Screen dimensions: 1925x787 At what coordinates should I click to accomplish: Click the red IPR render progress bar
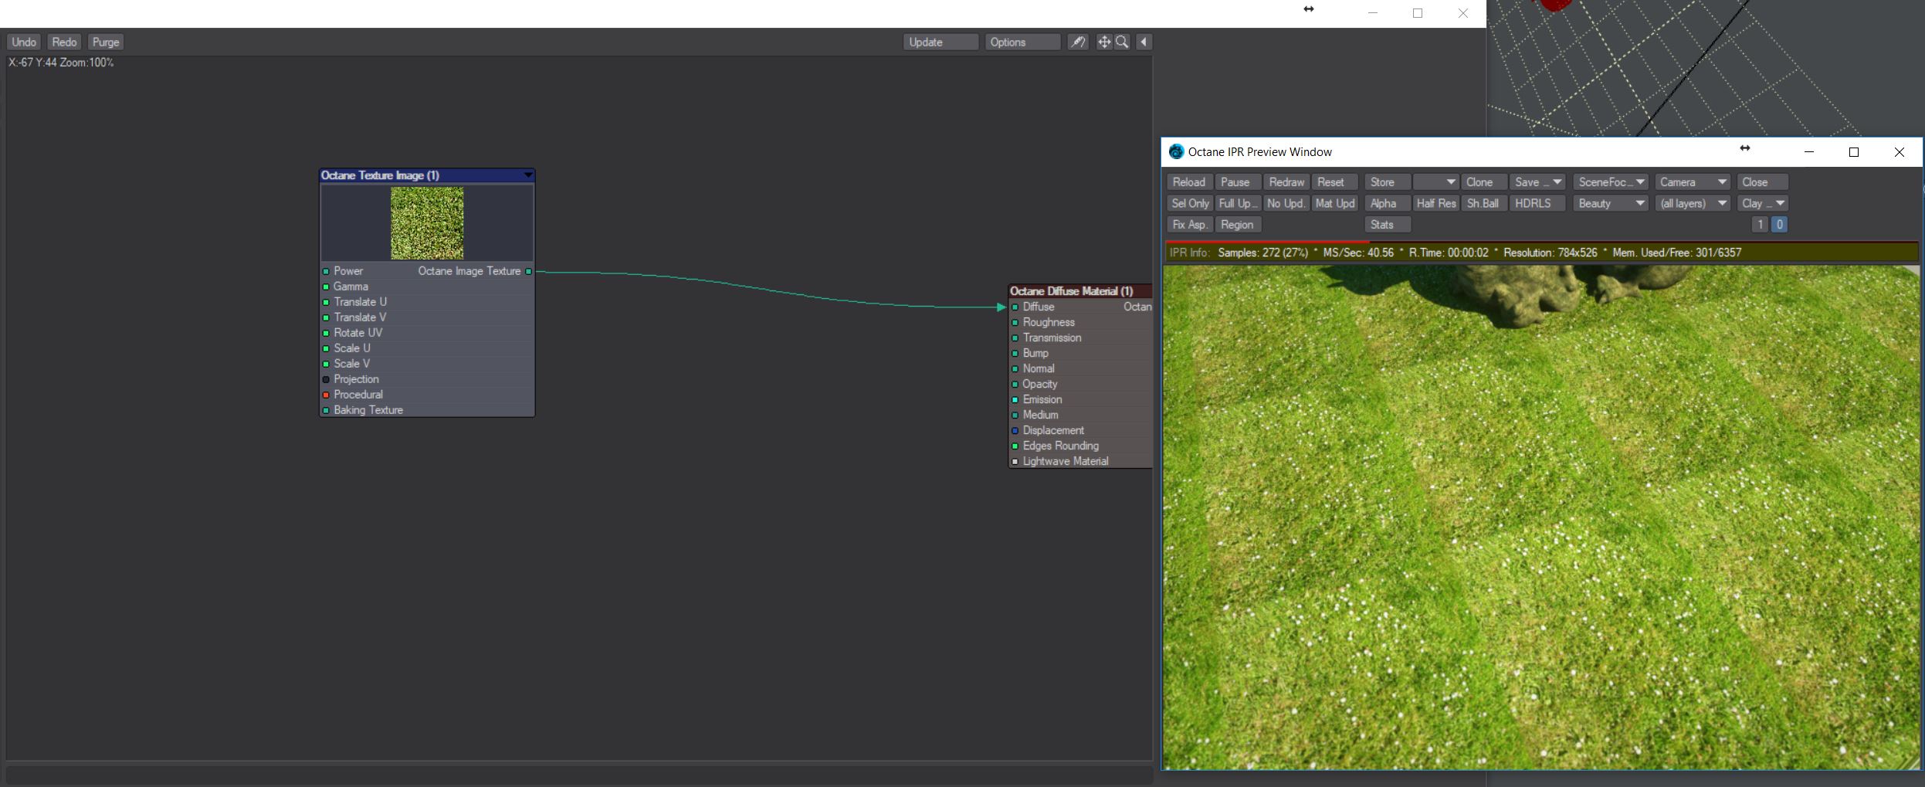[1267, 242]
